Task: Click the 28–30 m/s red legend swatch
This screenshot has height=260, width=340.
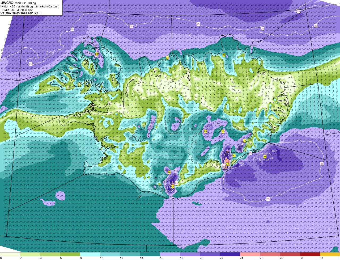Action: [290, 254]
